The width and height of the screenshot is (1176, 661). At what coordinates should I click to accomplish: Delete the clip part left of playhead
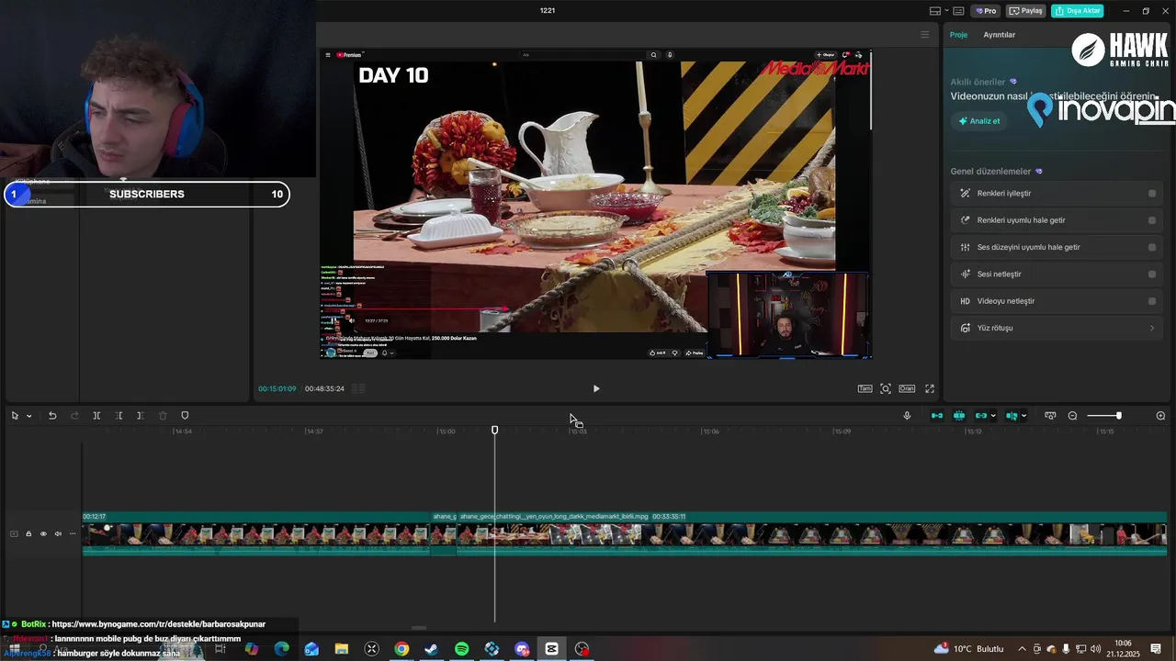click(119, 416)
